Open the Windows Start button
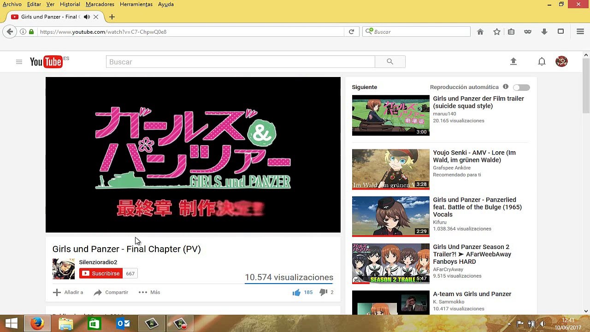The height and width of the screenshot is (332, 590). 12,324
